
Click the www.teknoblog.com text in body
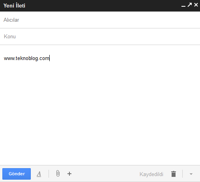[x=26, y=58]
